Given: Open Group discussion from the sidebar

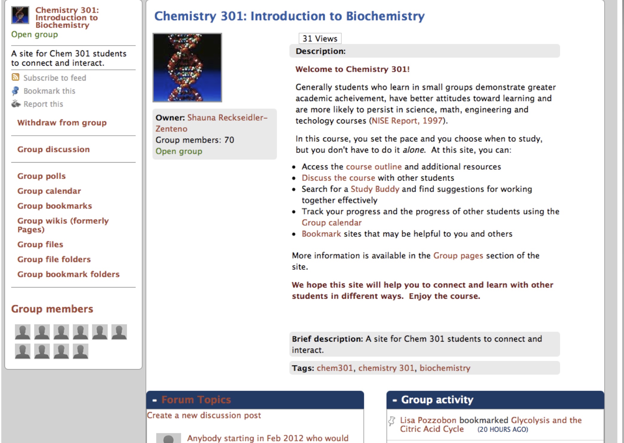Looking at the screenshot, I should [x=53, y=149].
